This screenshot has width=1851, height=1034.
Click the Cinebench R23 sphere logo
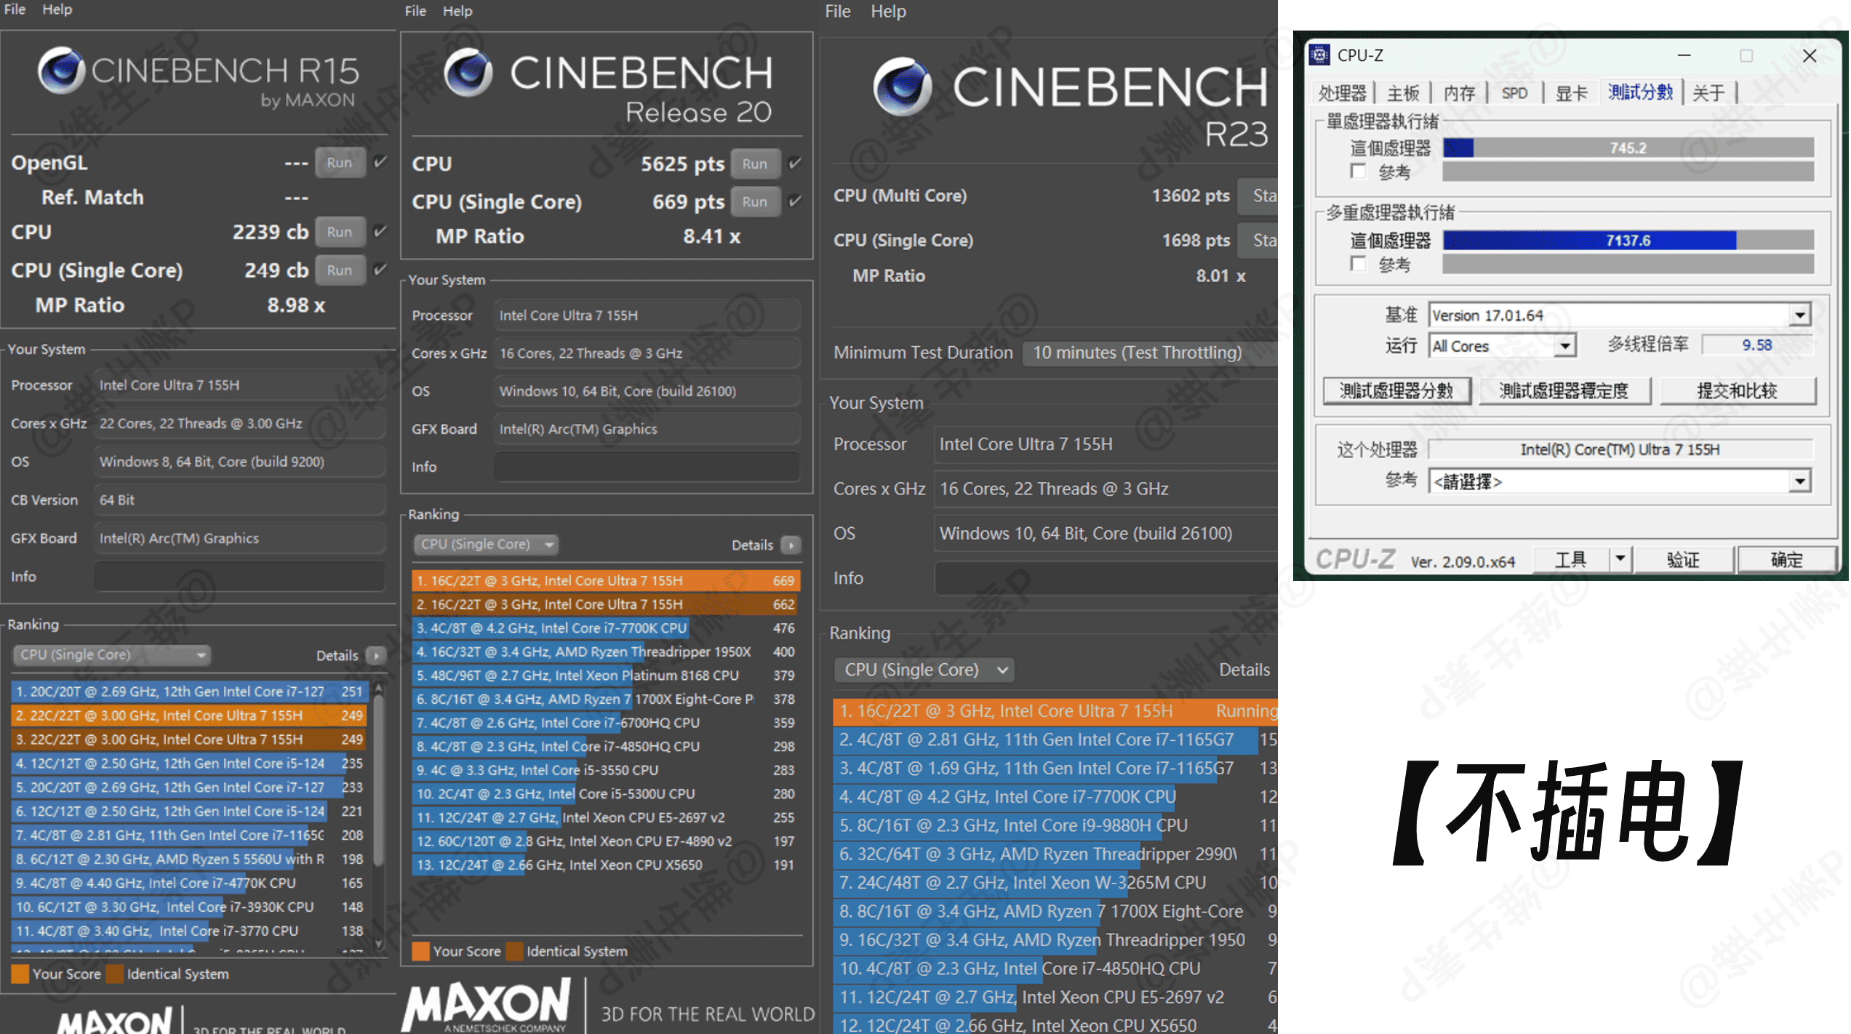pyautogui.click(x=902, y=87)
